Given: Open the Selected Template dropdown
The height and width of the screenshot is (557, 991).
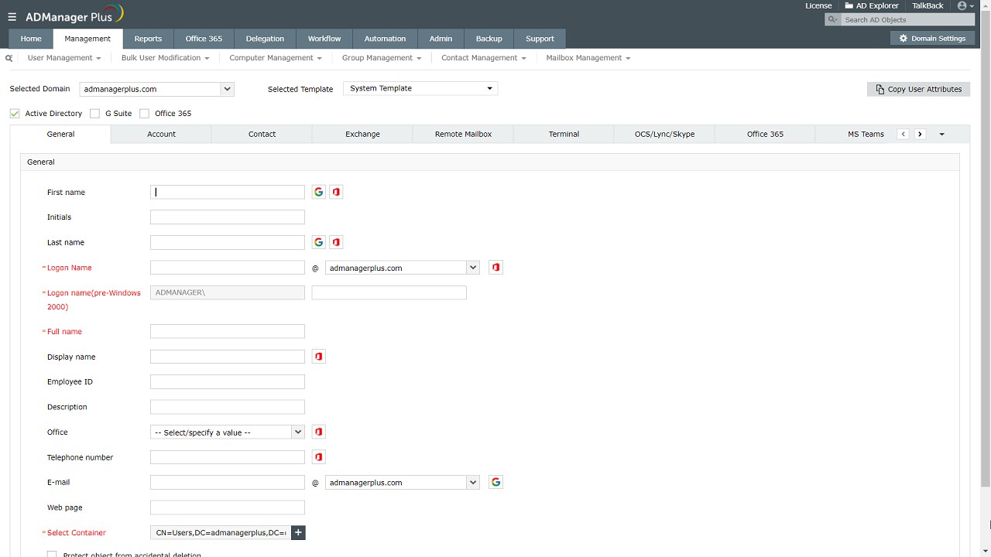Looking at the screenshot, I should (420, 88).
